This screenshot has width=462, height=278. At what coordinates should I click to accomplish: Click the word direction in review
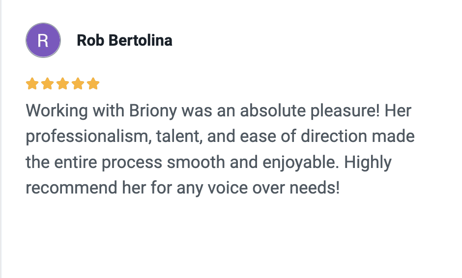(x=334, y=137)
